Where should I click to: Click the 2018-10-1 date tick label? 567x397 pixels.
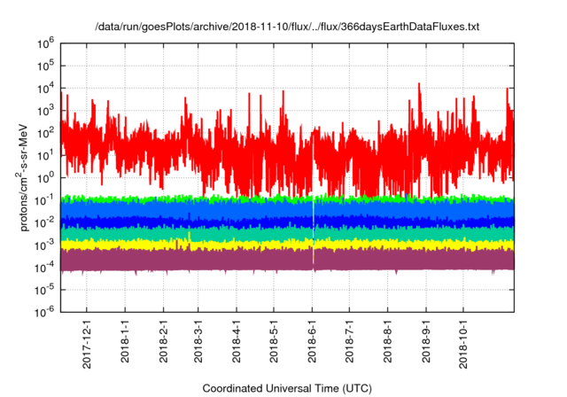(463, 344)
